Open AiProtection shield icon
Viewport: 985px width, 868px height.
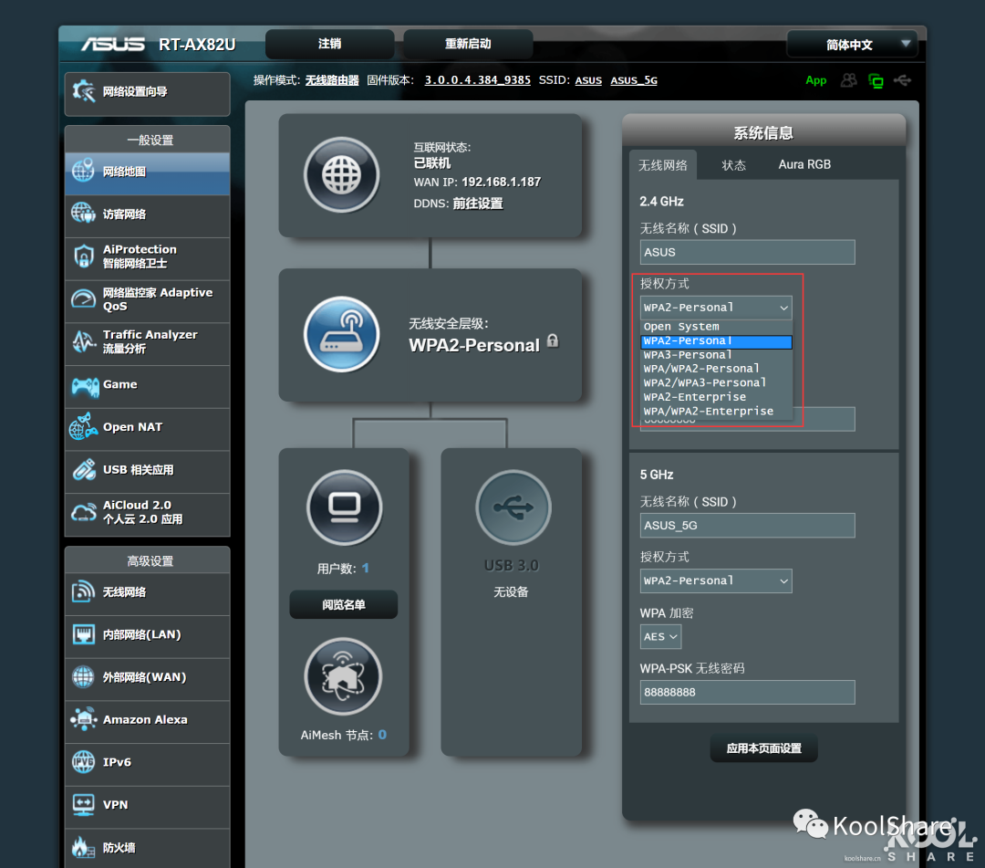click(84, 256)
